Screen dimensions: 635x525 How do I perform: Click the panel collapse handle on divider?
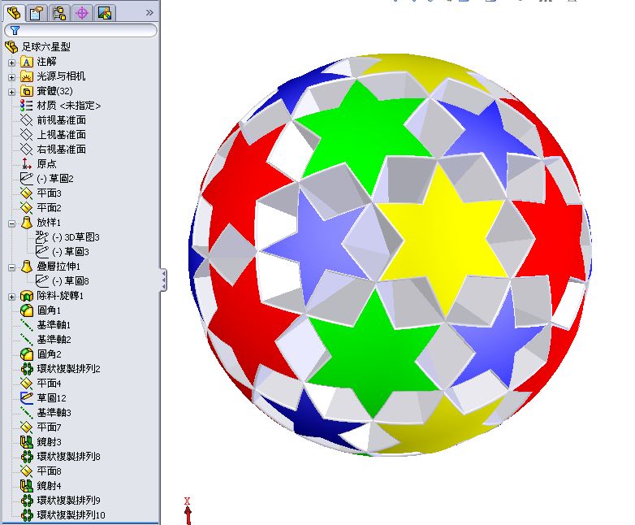coord(163,280)
